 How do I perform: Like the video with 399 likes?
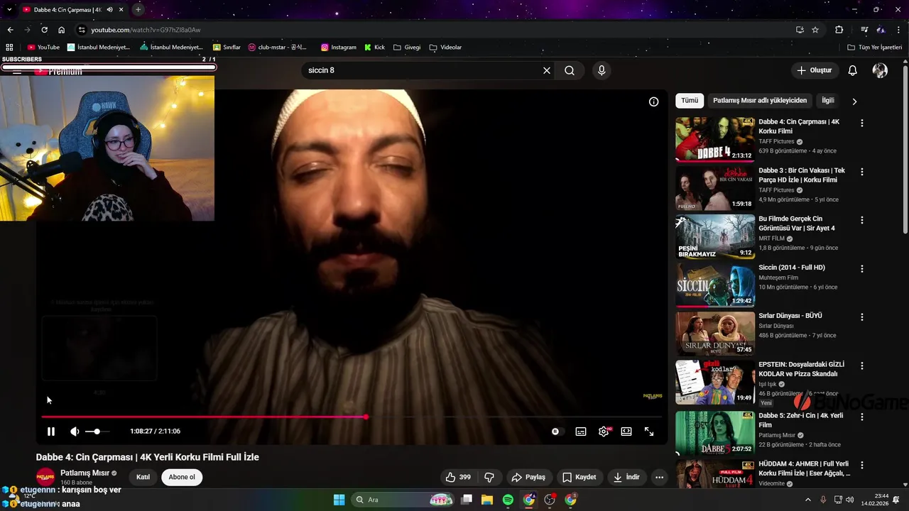[458, 477]
